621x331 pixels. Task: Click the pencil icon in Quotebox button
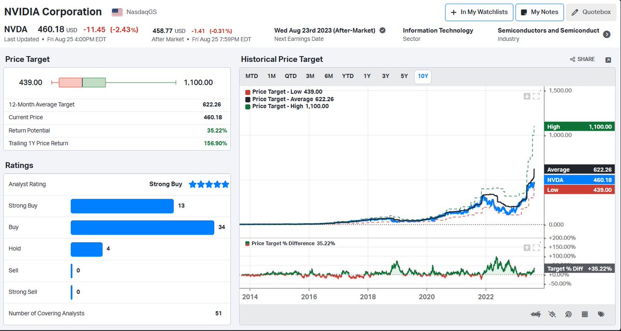click(x=575, y=12)
